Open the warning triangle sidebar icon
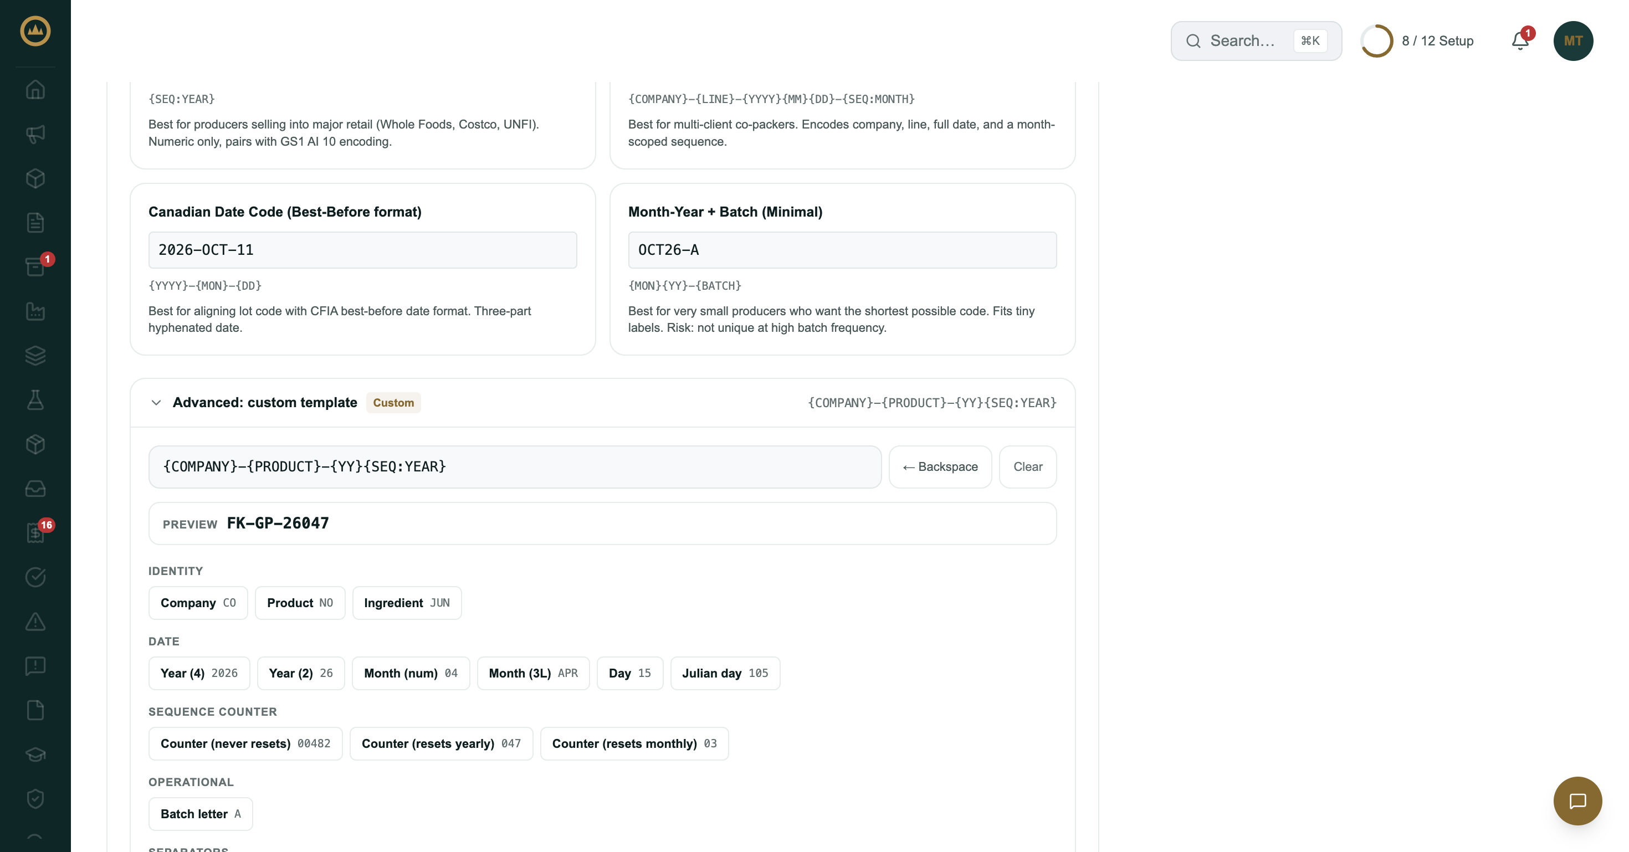This screenshot has width=1629, height=852. 35,622
